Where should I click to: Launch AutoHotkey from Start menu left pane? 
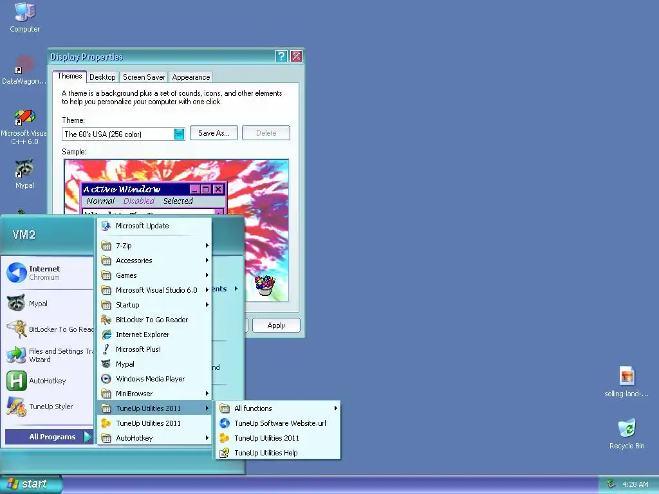click(48, 381)
